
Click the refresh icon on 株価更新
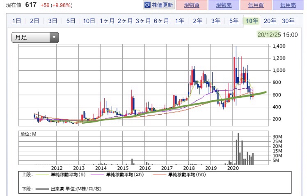147,5
